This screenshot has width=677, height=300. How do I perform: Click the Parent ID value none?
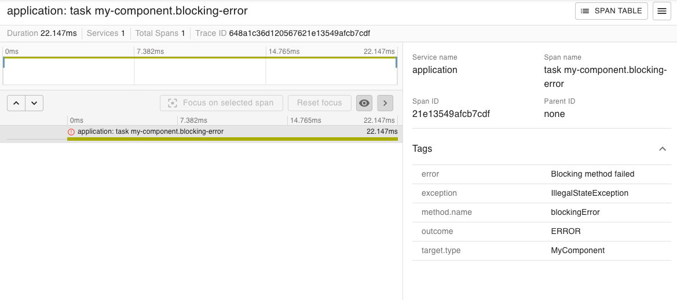pyautogui.click(x=554, y=114)
